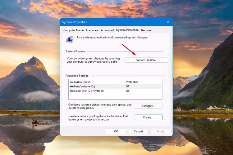
Task: Click the Protection column header
Action: pos(143,82)
